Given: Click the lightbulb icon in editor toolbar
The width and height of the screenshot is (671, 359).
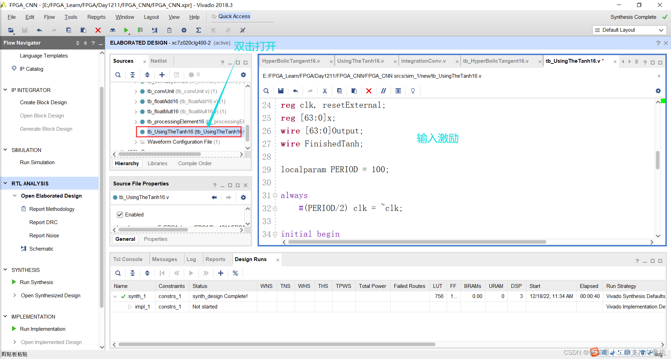Looking at the screenshot, I should pos(413,91).
